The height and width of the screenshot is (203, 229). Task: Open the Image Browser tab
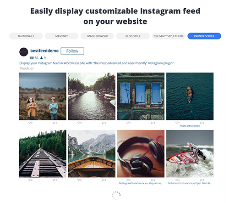pos(97,36)
